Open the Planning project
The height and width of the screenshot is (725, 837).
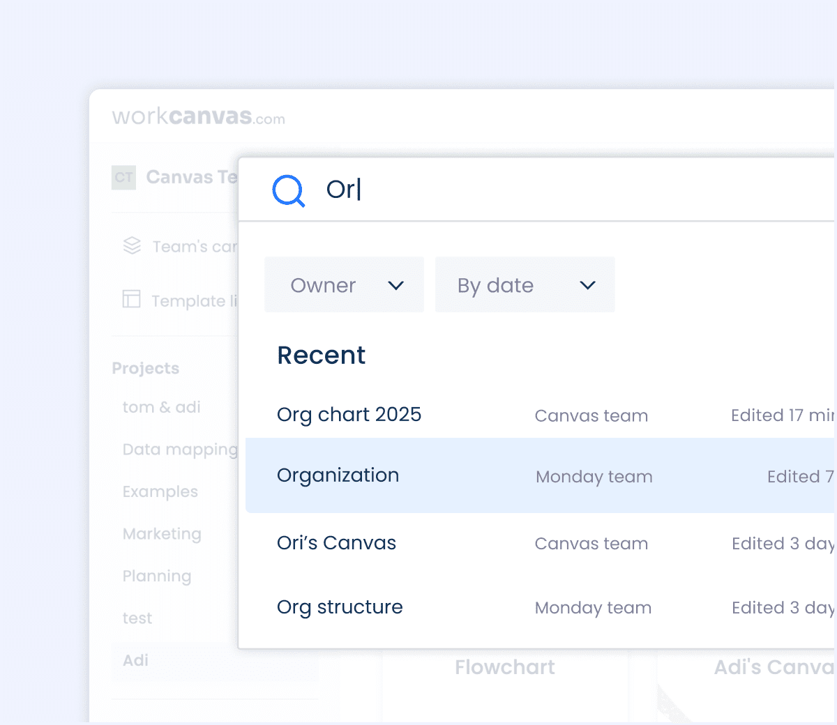(x=157, y=577)
